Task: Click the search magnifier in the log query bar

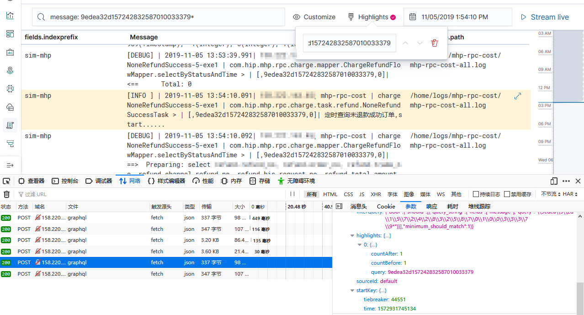Action: pos(41,17)
